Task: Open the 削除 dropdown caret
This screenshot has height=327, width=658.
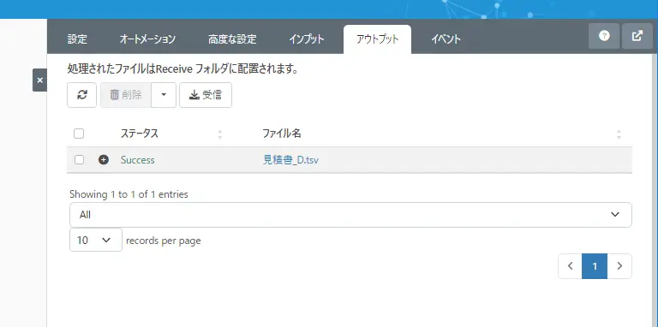Action: (164, 95)
